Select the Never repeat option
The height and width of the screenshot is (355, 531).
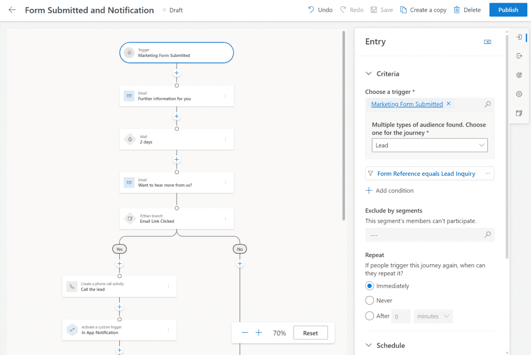[370, 301]
